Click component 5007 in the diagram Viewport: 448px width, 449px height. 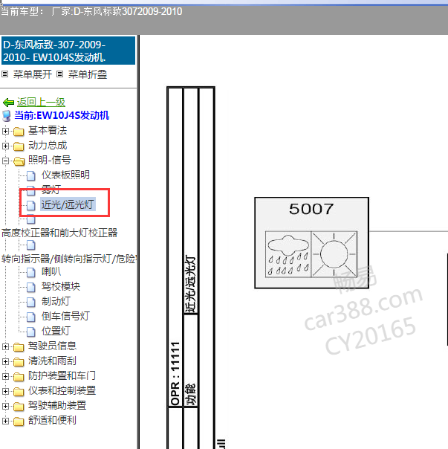(x=311, y=243)
